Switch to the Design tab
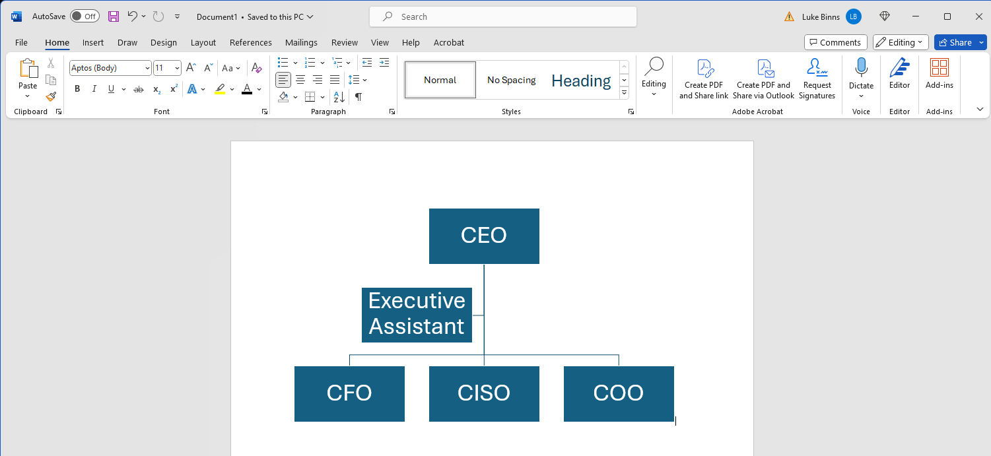The image size is (991, 456). 164,42
